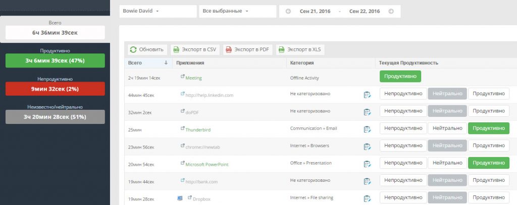Open the Bowie David user dropdown

click(x=158, y=11)
